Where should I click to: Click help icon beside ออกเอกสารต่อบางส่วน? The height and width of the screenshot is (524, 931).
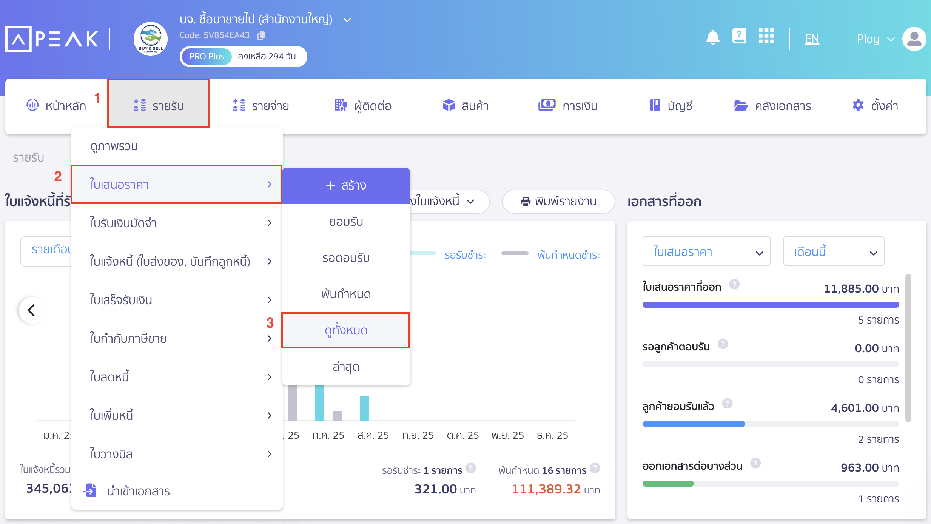(x=755, y=463)
